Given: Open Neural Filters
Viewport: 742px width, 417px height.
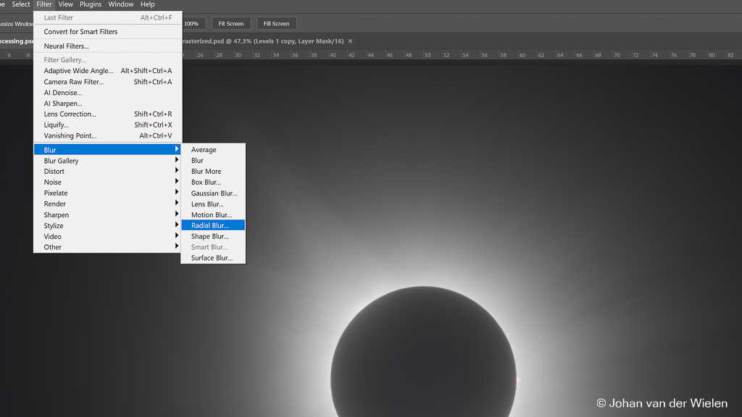Looking at the screenshot, I should point(108,46).
